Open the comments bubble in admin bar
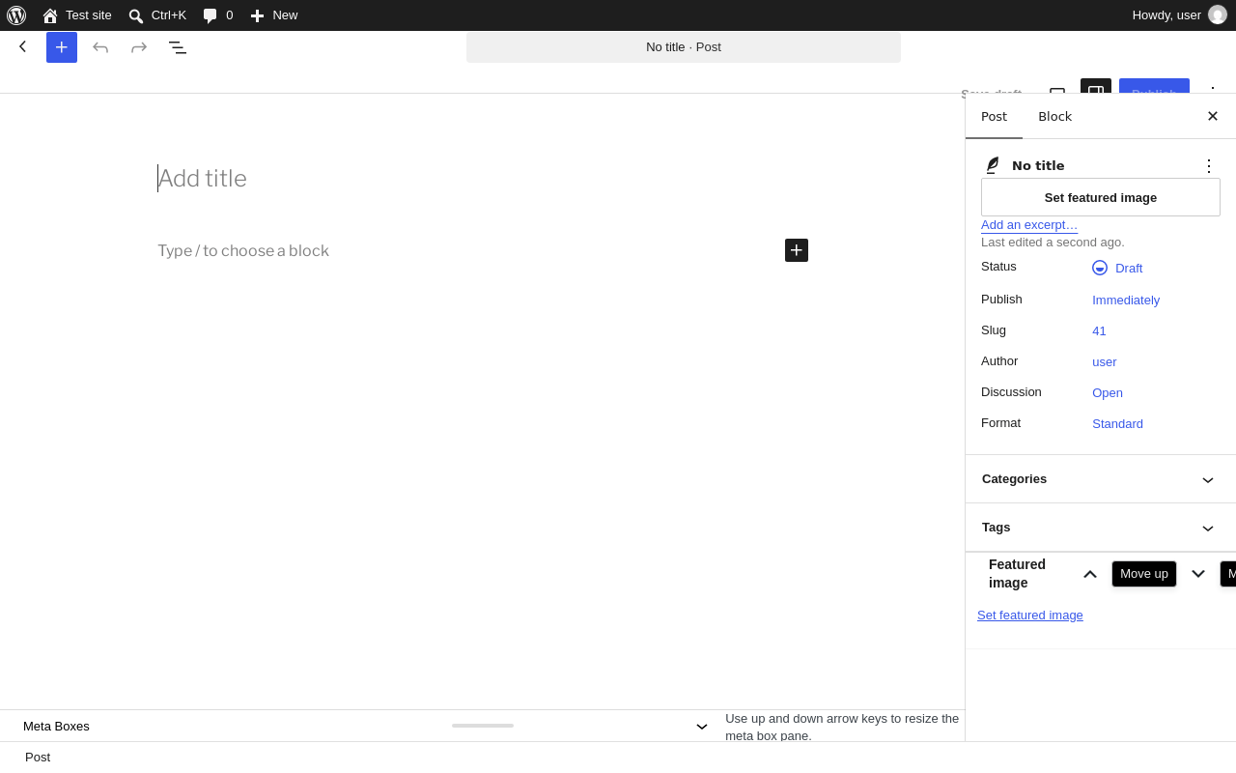This screenshot has height=773, width=1236. [218, 15]
